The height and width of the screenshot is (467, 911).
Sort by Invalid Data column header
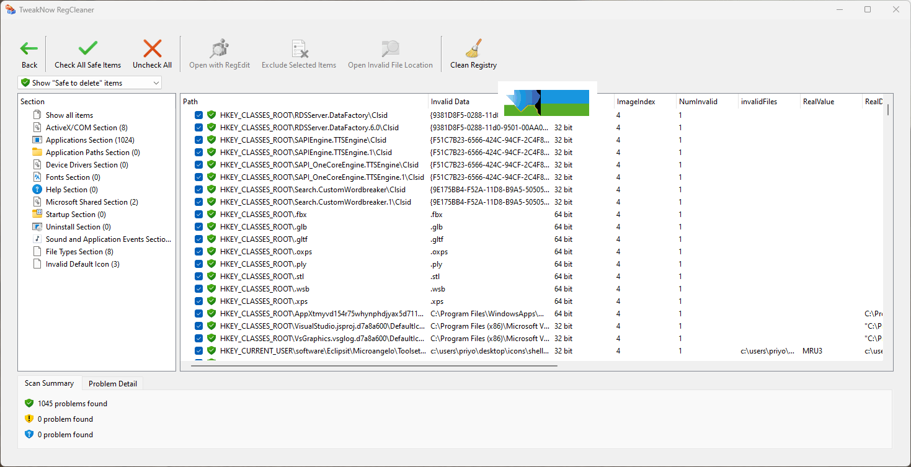pos(465,101)
